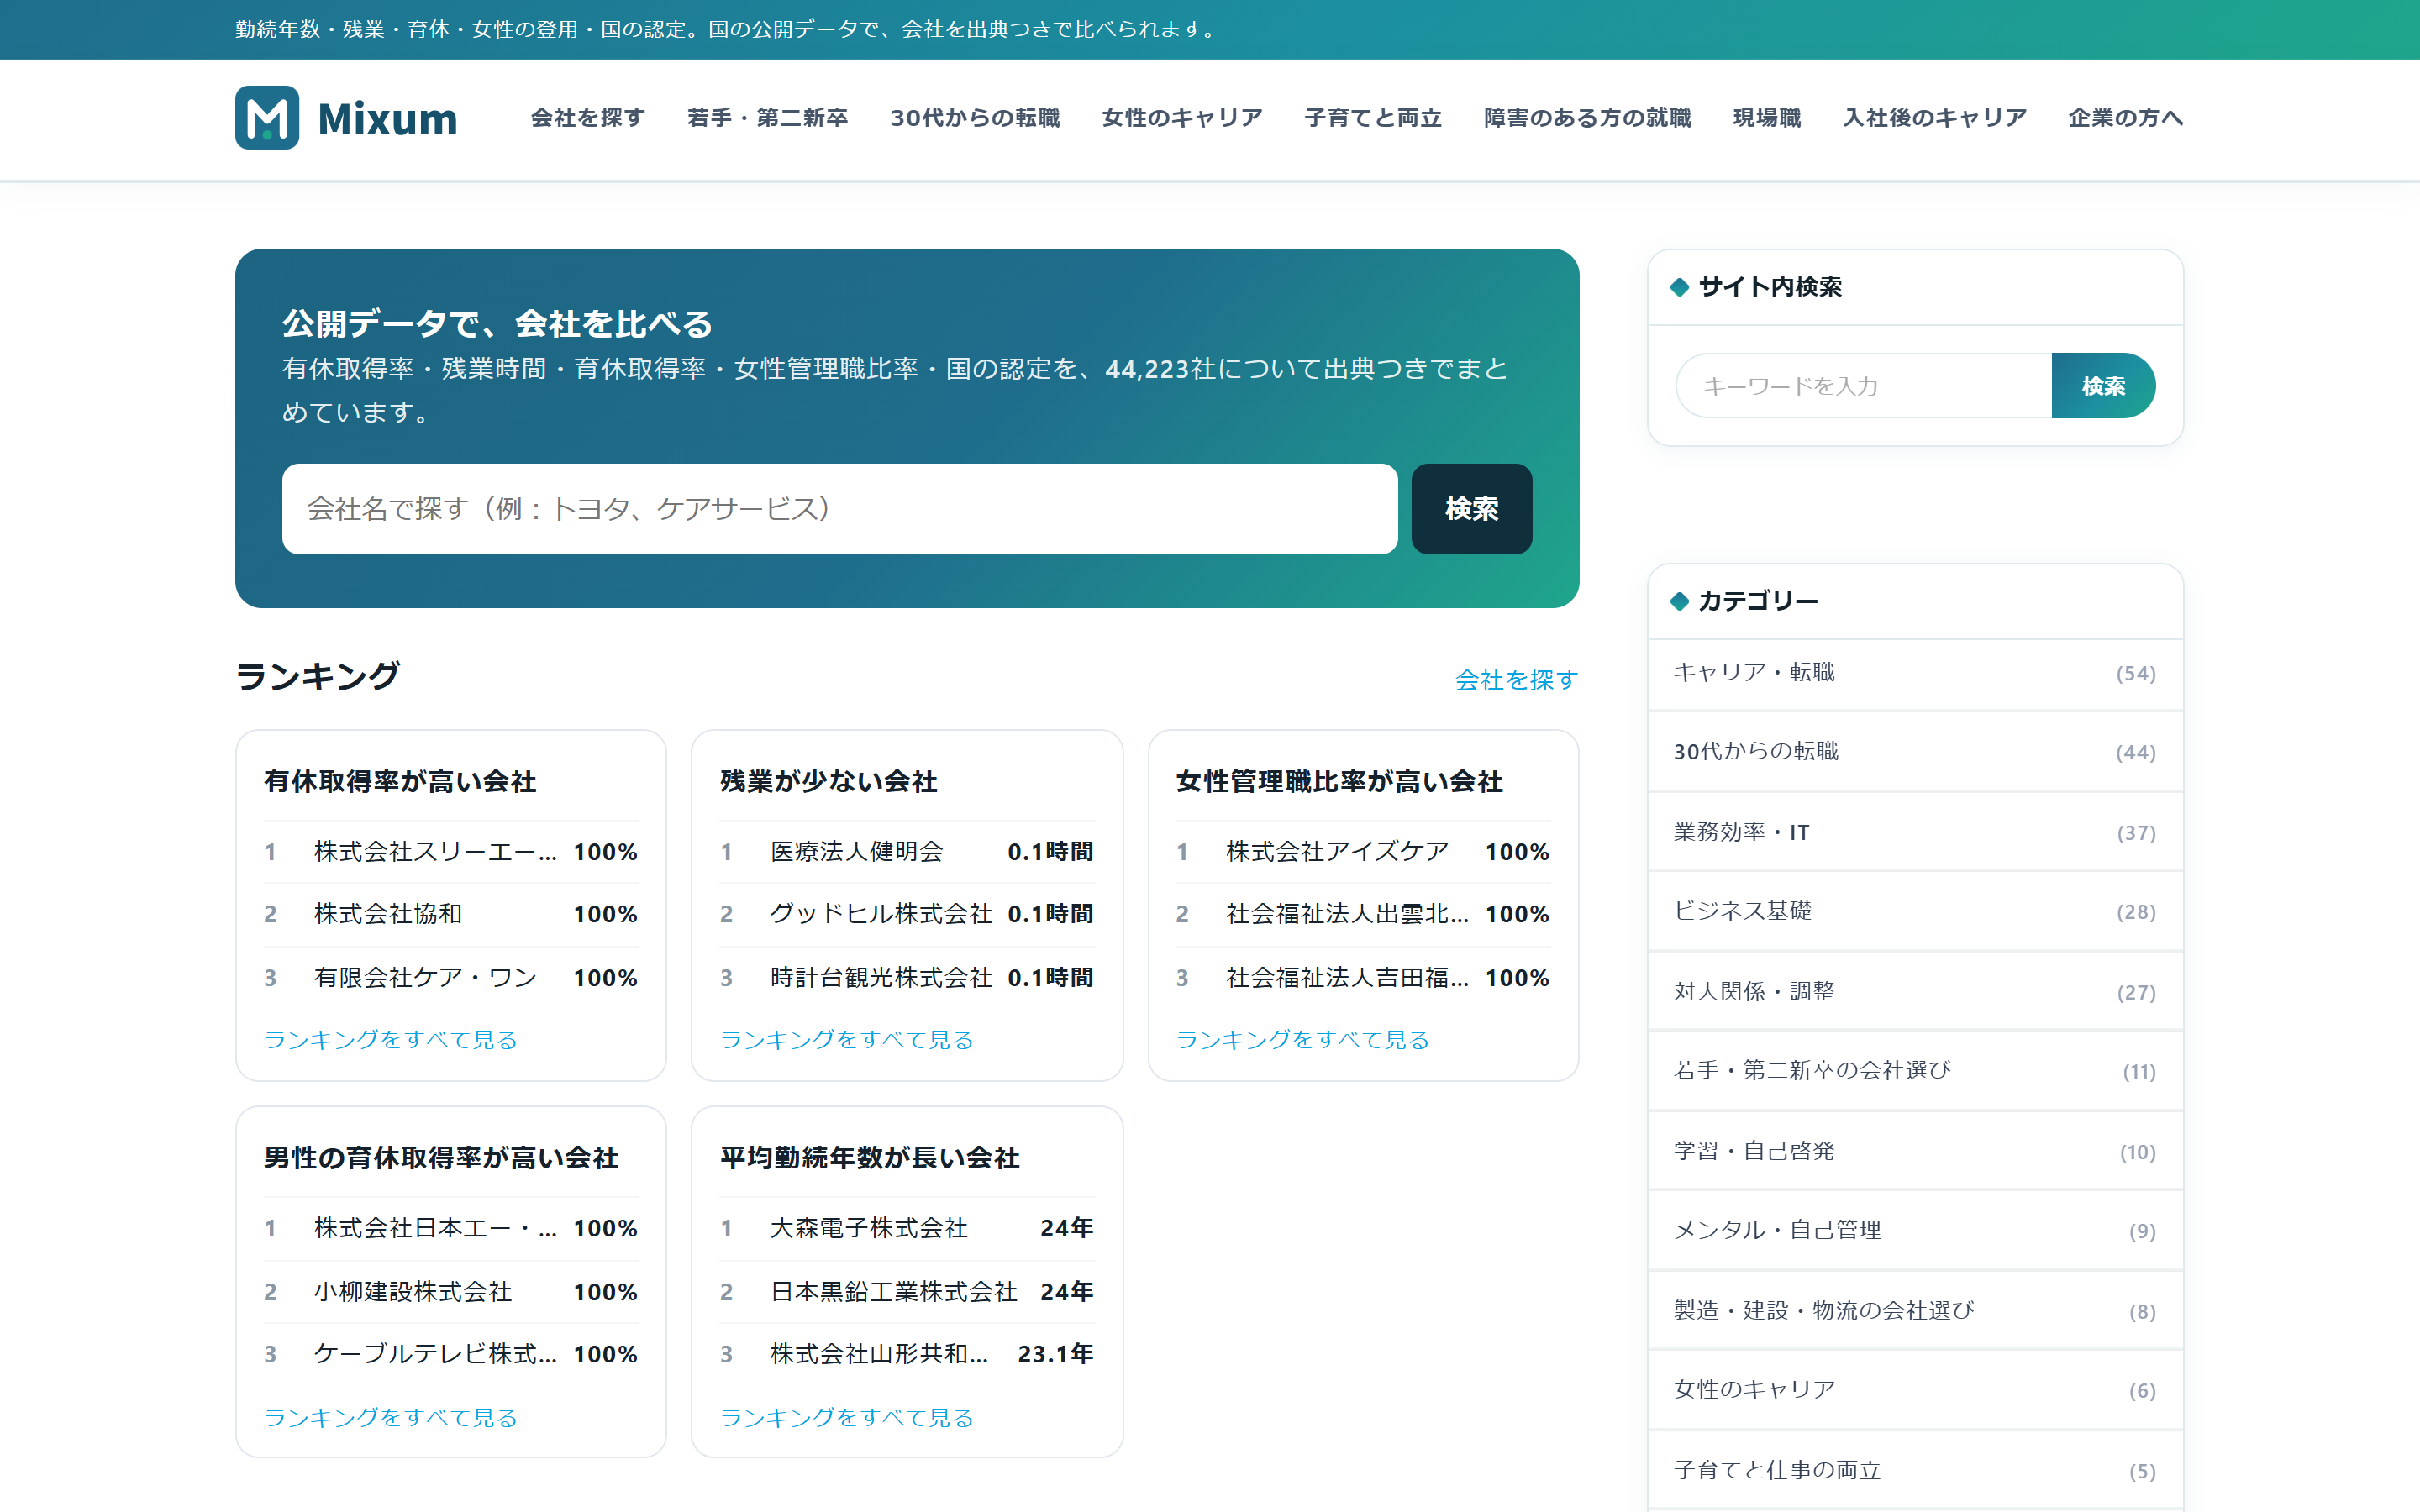Open 子育てと仕事の両立 category

coord(1915,1470)
